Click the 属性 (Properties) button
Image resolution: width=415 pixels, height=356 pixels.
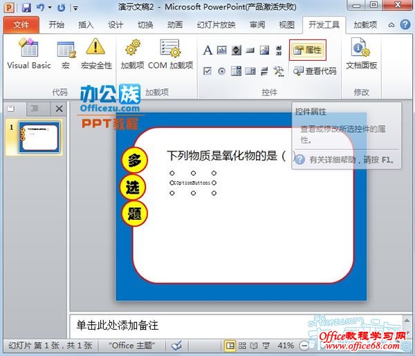point(307,50)
